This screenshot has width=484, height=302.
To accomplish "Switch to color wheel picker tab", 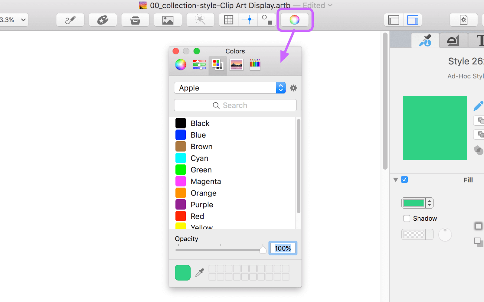I will coord(181,64).
